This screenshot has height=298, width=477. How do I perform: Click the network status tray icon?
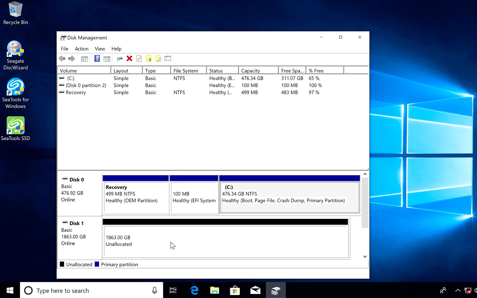tap(468, 290)
